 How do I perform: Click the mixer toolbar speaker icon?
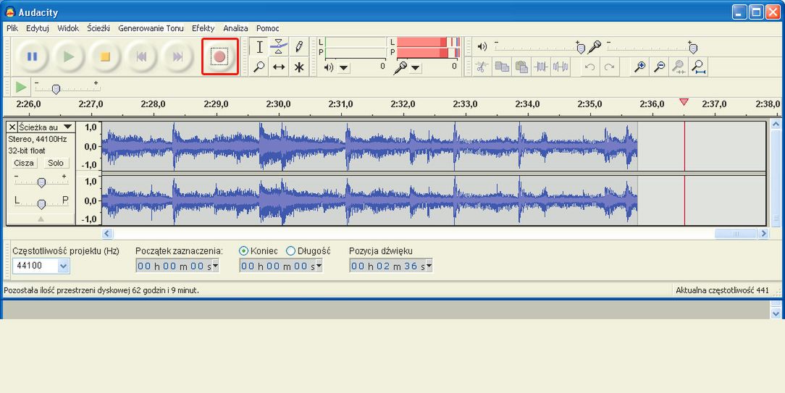pos(482,46)
